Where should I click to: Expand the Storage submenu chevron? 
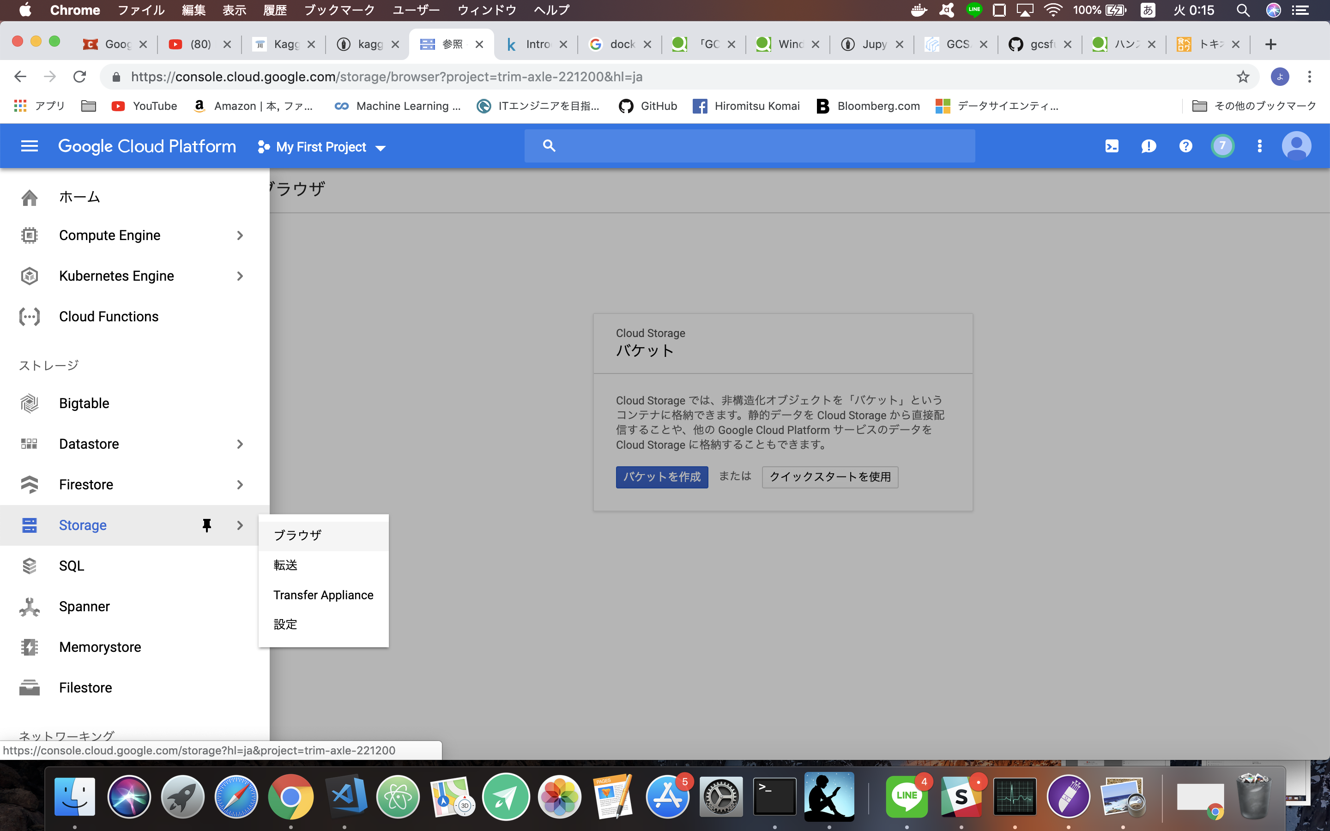click(240, 525)
